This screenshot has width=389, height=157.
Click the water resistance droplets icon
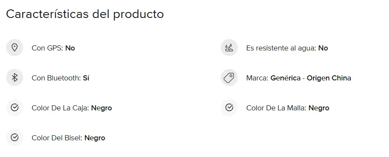click(229, 47)
